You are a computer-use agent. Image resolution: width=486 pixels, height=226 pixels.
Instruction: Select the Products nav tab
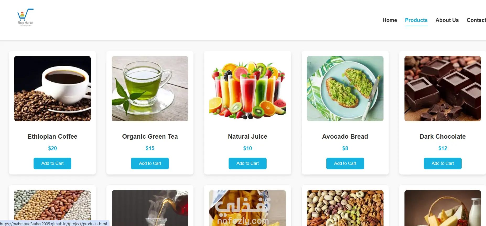point(416,20)
